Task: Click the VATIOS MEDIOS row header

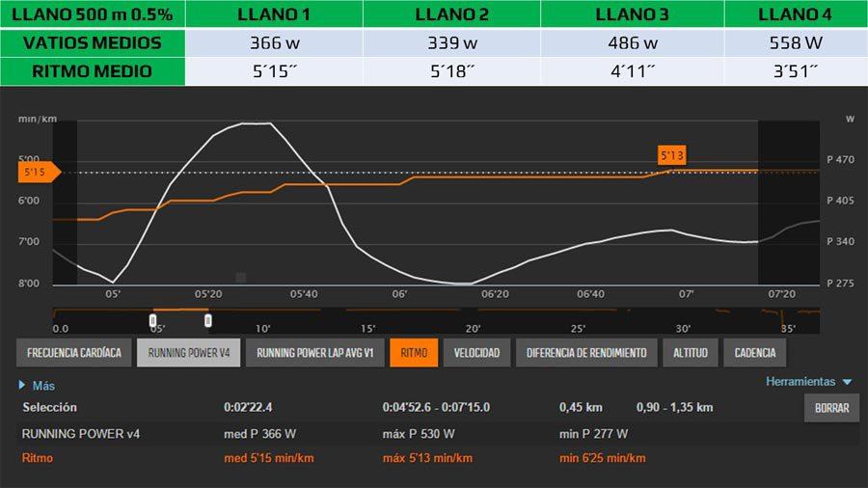Action: (x=93, y=42)
